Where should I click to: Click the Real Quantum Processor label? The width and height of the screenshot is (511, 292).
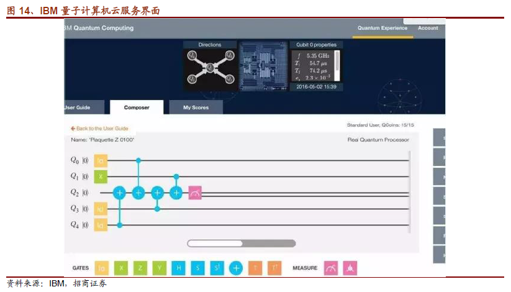378,140
